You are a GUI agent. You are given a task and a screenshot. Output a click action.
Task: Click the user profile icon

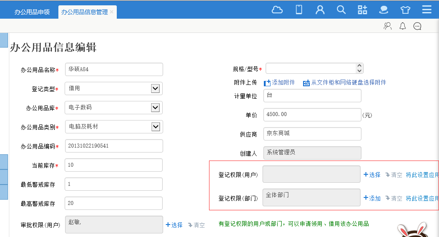point(320,10)
